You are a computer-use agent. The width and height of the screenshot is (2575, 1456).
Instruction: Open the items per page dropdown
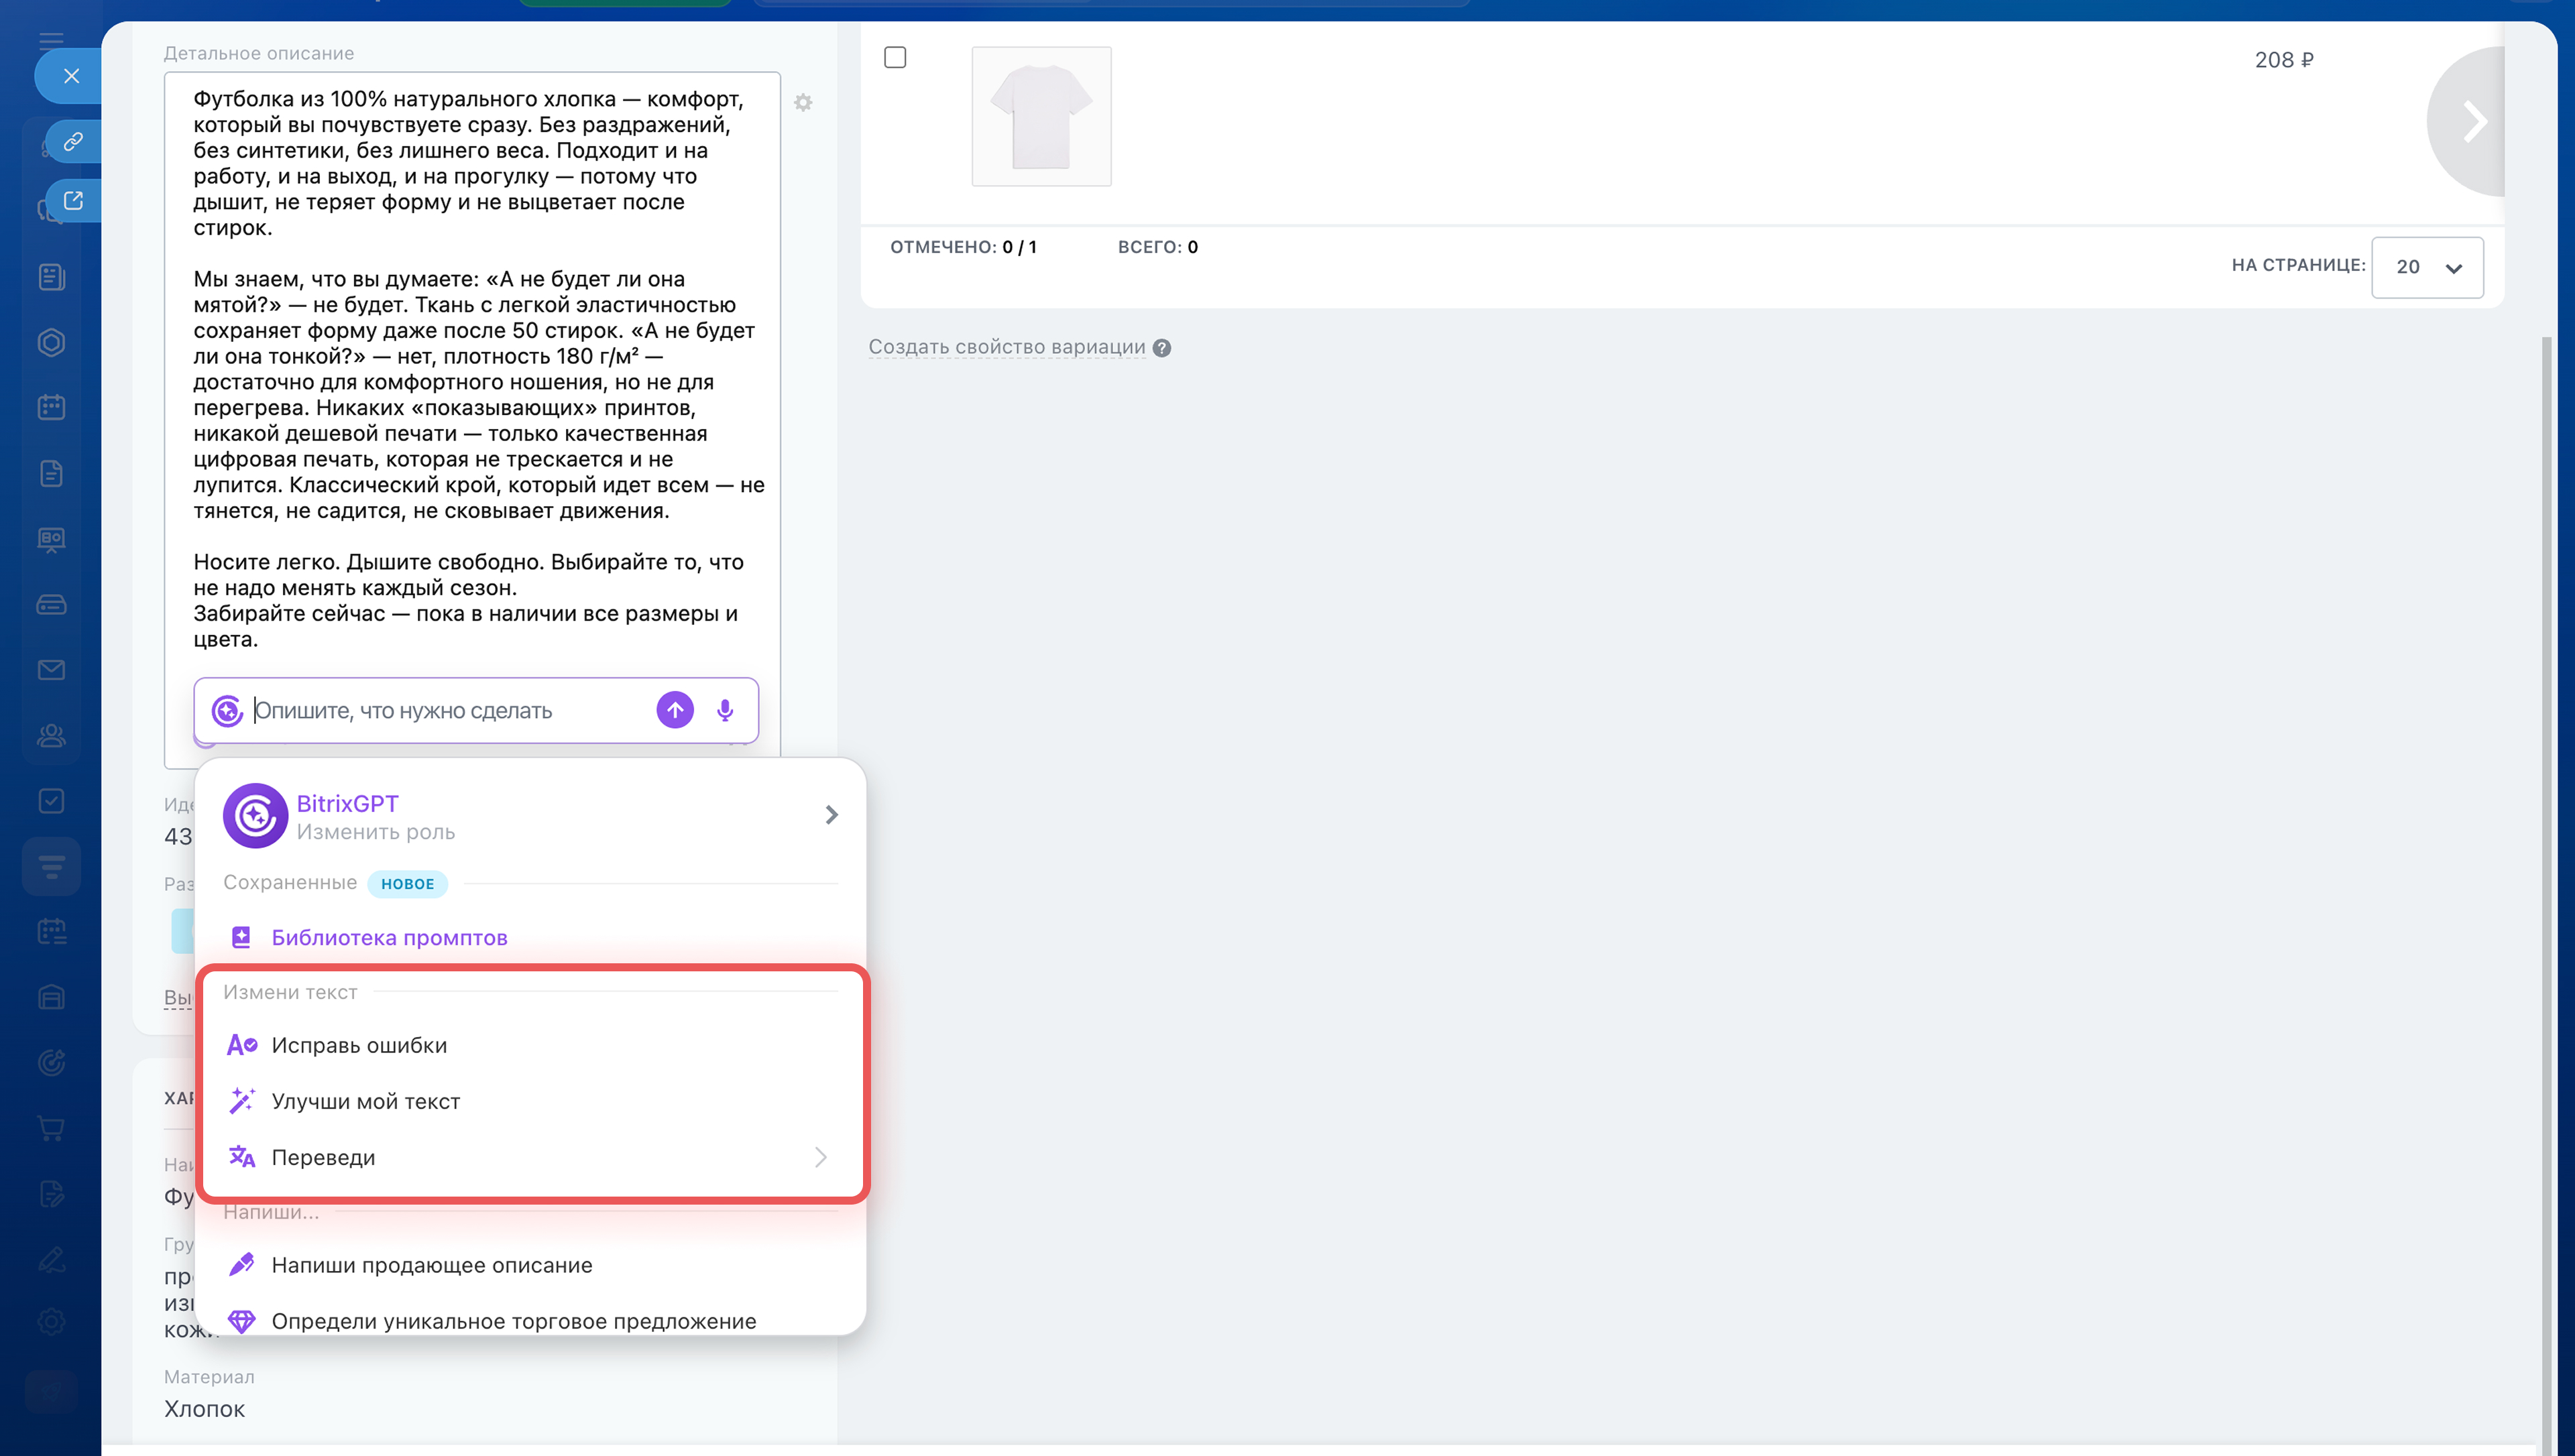[x=2426, y=267]
